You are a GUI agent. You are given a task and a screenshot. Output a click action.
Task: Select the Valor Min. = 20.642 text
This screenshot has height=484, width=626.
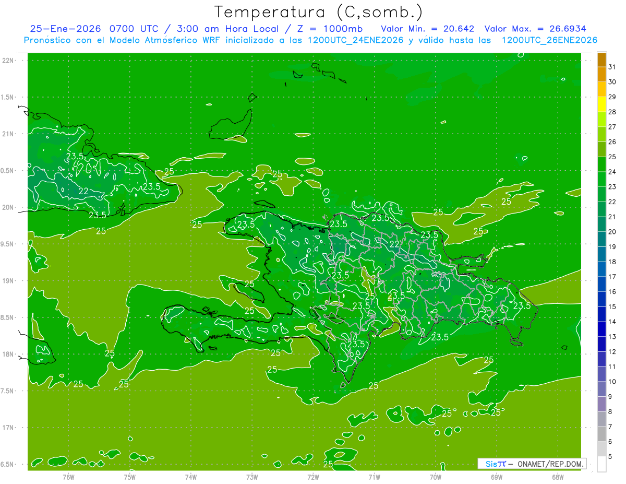(427, 29)
